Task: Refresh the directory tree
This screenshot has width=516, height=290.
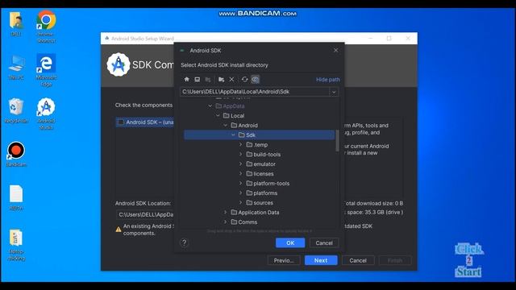Action: (244, 79)
